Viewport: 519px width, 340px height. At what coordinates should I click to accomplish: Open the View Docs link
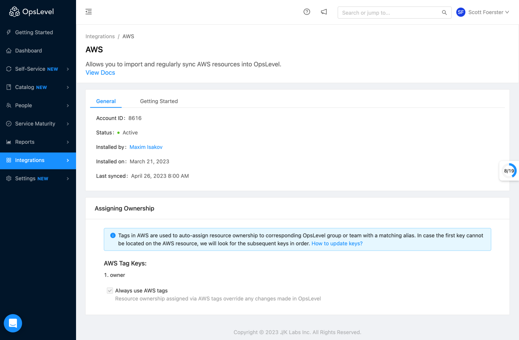coord(100,73)
